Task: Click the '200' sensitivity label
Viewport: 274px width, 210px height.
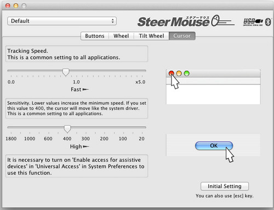Action: [x=104, y=139]
